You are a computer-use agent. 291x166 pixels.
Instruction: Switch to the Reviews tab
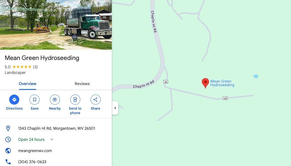[82, 84]
